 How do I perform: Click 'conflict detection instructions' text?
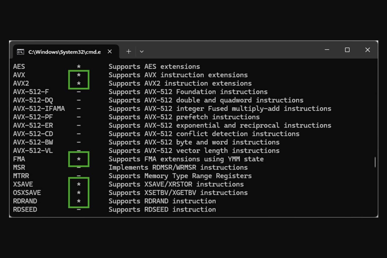point(238,134)
